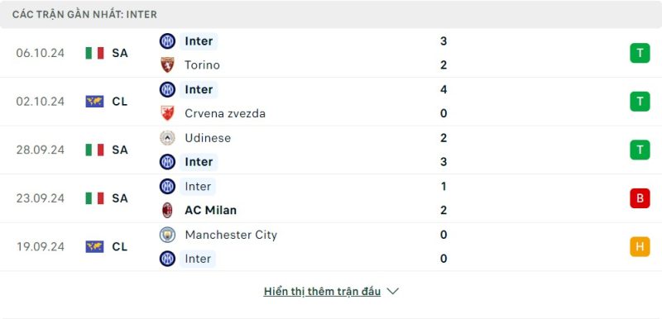Open the AC Milan team name link

[x=211, y=210]
